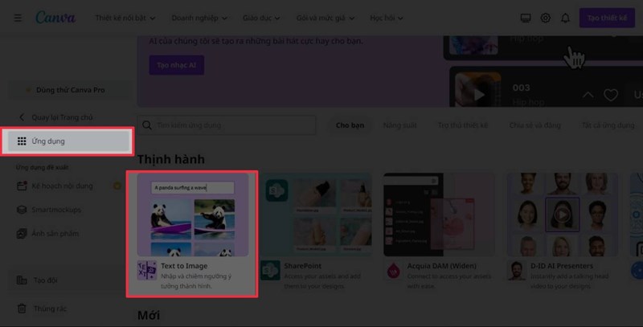Viewport: 643px width, 327px height.
Task: Click the Tìm kiếm ứng dụng search field
Action: (227, 125)
